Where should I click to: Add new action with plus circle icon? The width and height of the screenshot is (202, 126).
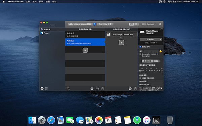pyautogui.click(x=130, y=89)
